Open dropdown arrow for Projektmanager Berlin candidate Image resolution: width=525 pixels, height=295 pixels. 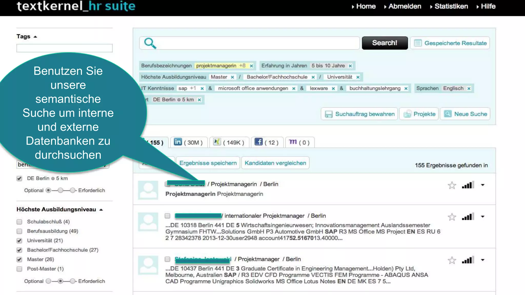482,260
